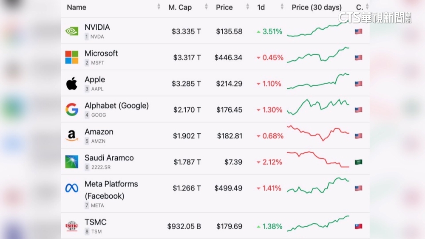This screenshot has width=425, height=239.
Task: Click the Apple logo icon
Action: point(71,84)
